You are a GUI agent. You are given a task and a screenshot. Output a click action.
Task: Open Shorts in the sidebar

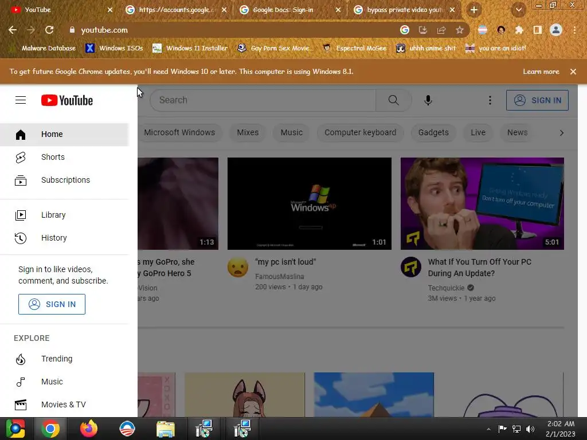(64, 157)
